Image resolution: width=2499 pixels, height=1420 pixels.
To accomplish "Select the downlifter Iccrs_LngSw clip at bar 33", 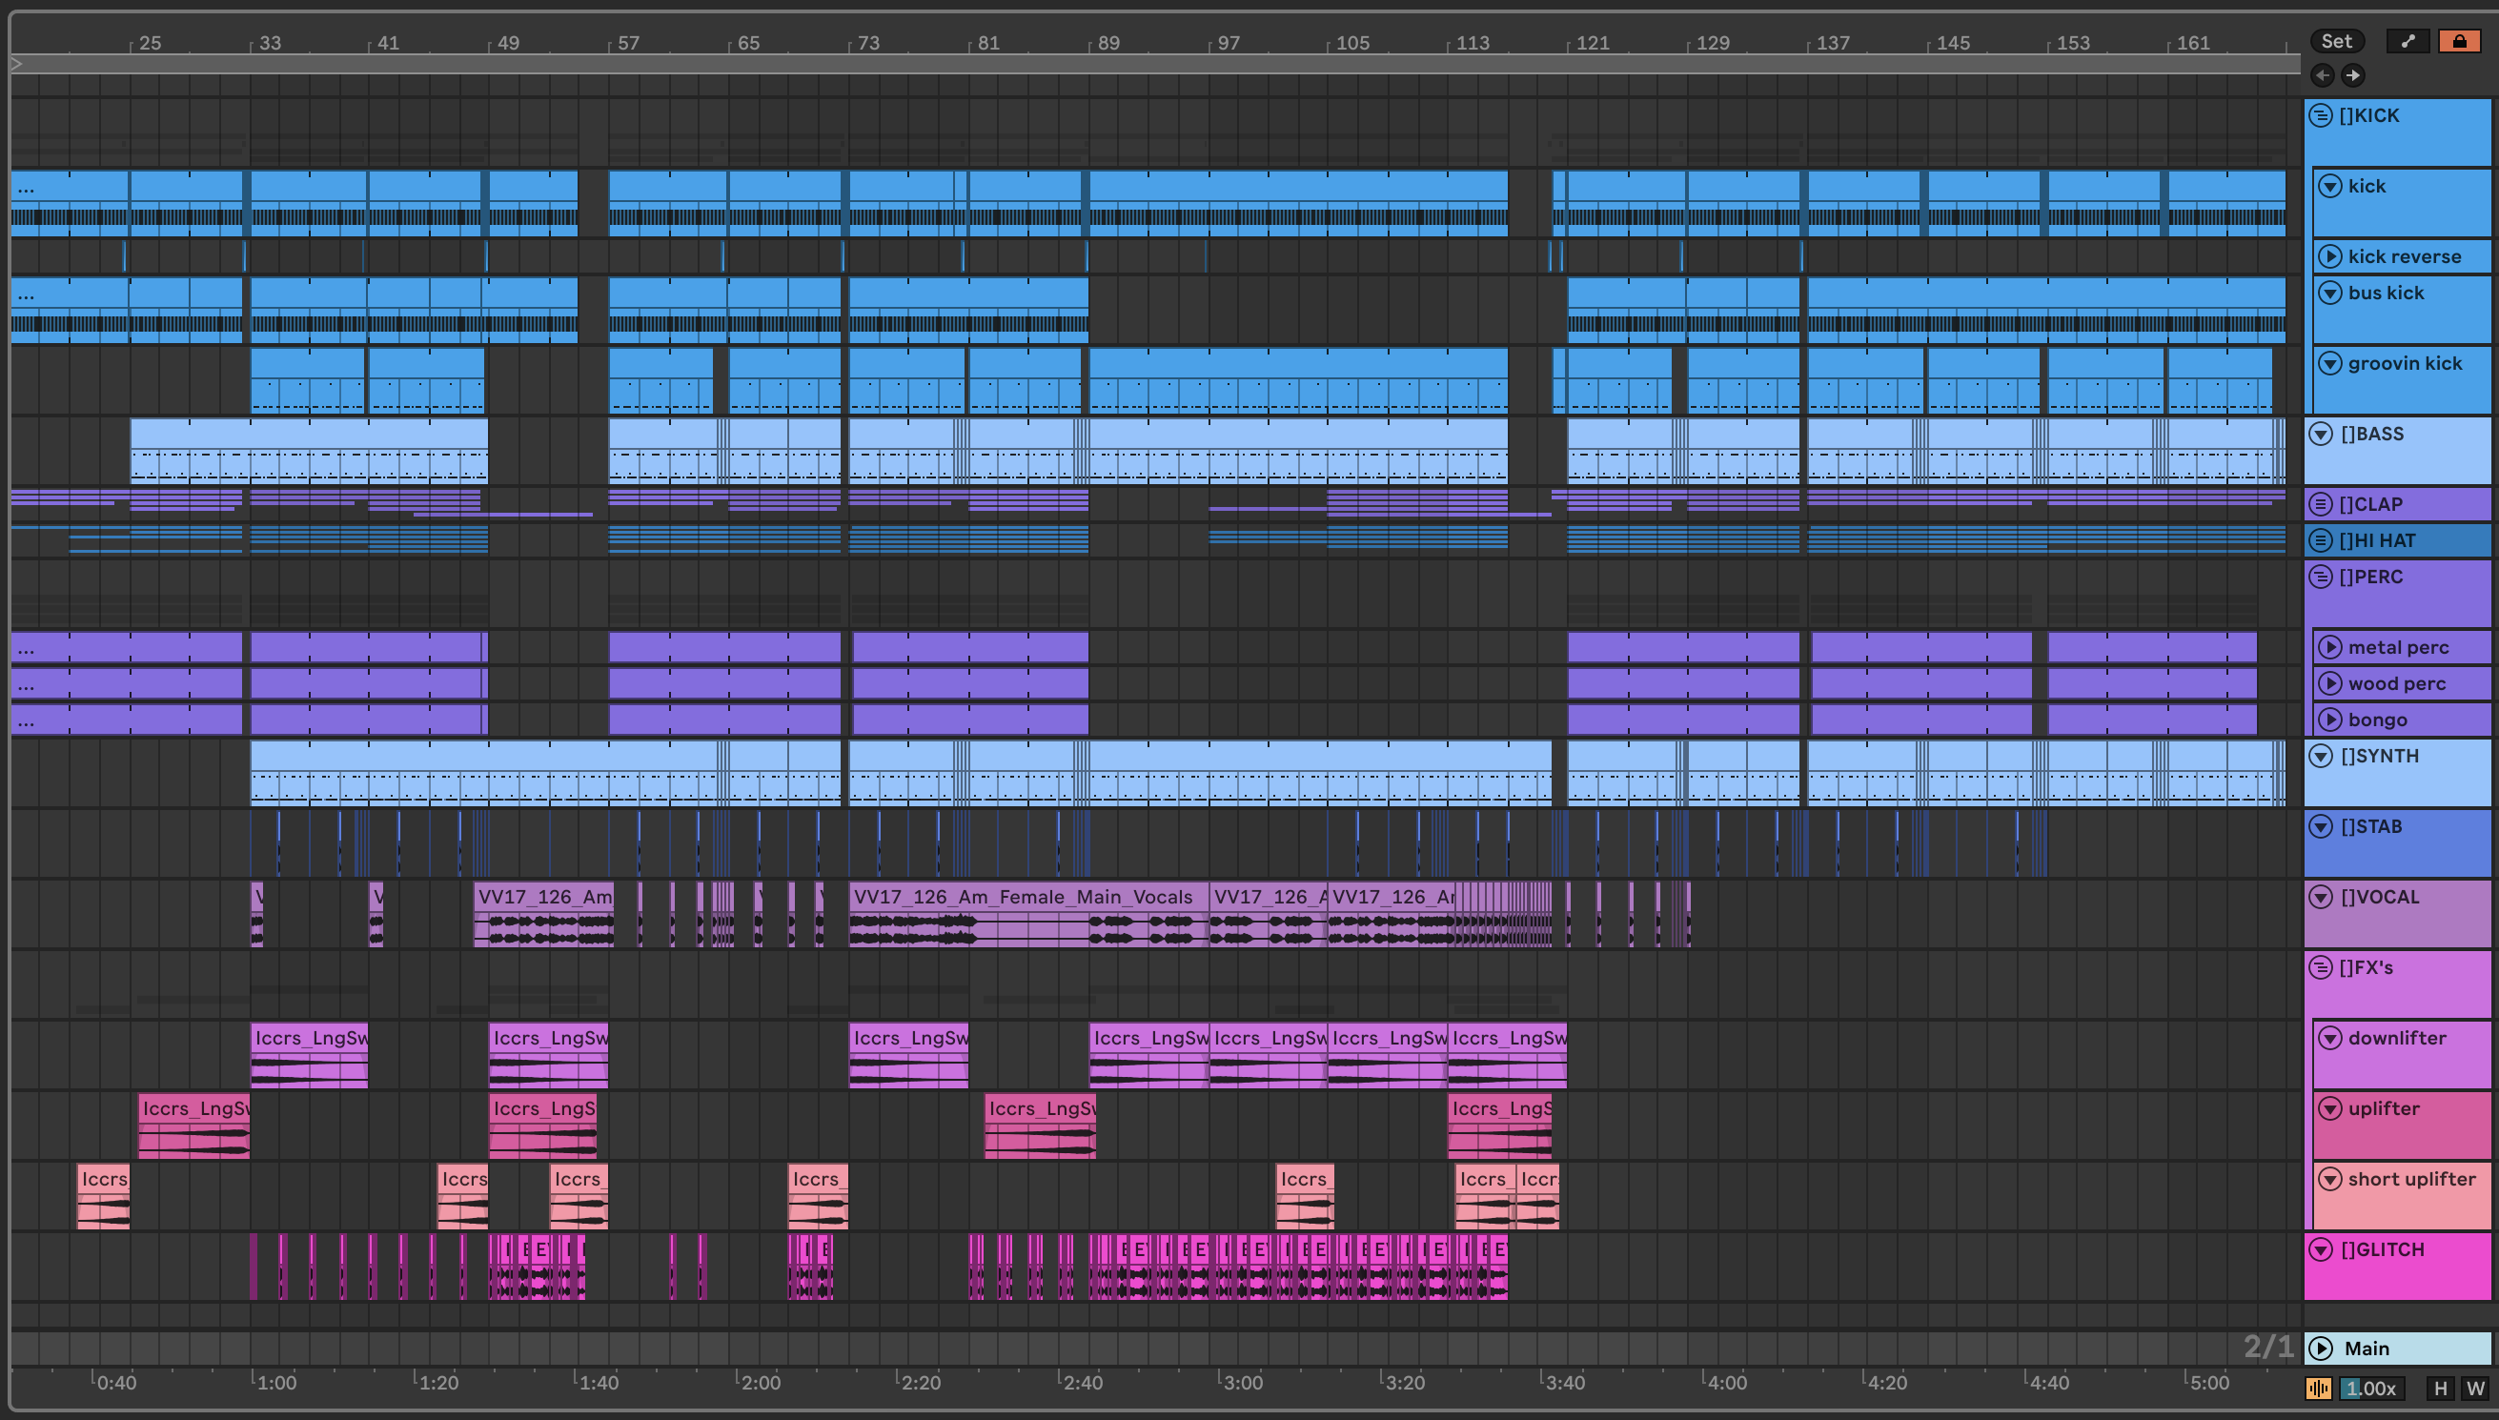I will click(x=309, y=1055).
